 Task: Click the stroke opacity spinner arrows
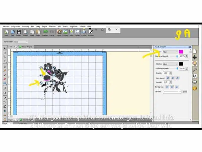tap(187, 69)
